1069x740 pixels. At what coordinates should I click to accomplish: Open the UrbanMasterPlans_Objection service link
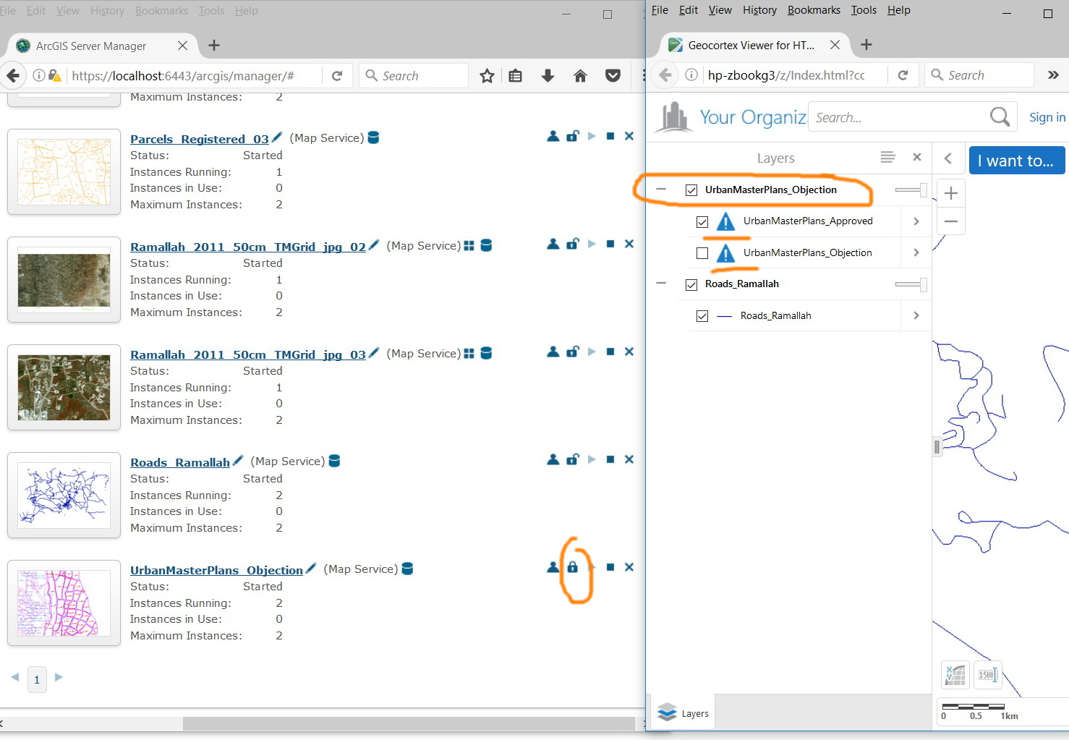216,570
